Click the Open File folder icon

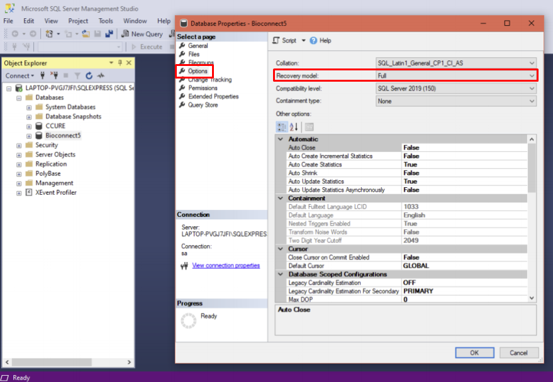(x=86, y=34)
